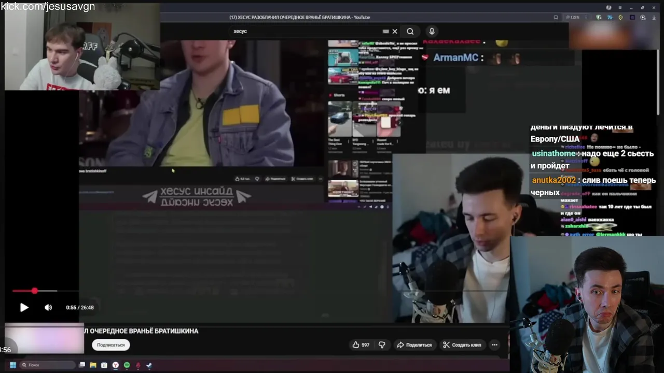Open the shield protection extension icon
Screen dimensions: 664x373
(x=599, y=17)
